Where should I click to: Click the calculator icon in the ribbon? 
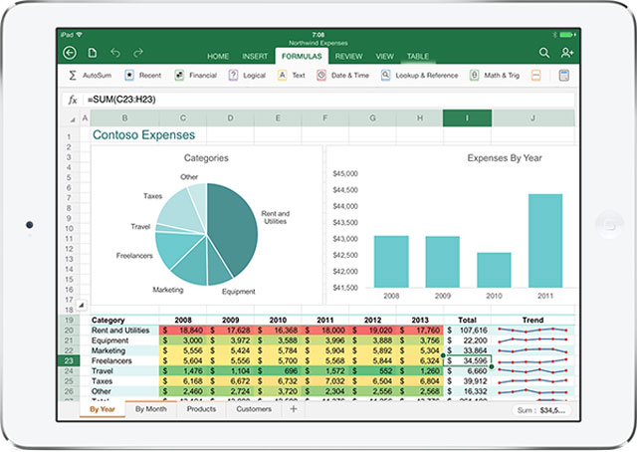[x=564, y=76]
